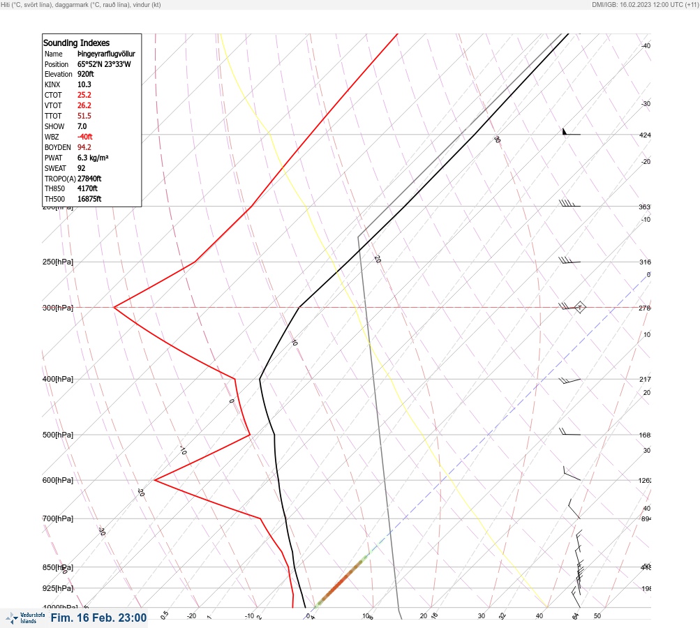Click the PWAT value 6.3 kg/m²
700x628 pixels.
coord(93,158)
